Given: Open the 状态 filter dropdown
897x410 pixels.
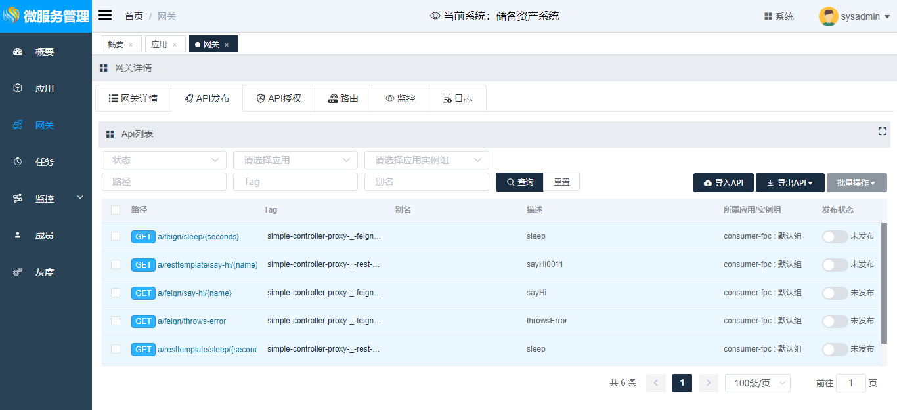Looking at the screenshot, I should pos(164,160).
